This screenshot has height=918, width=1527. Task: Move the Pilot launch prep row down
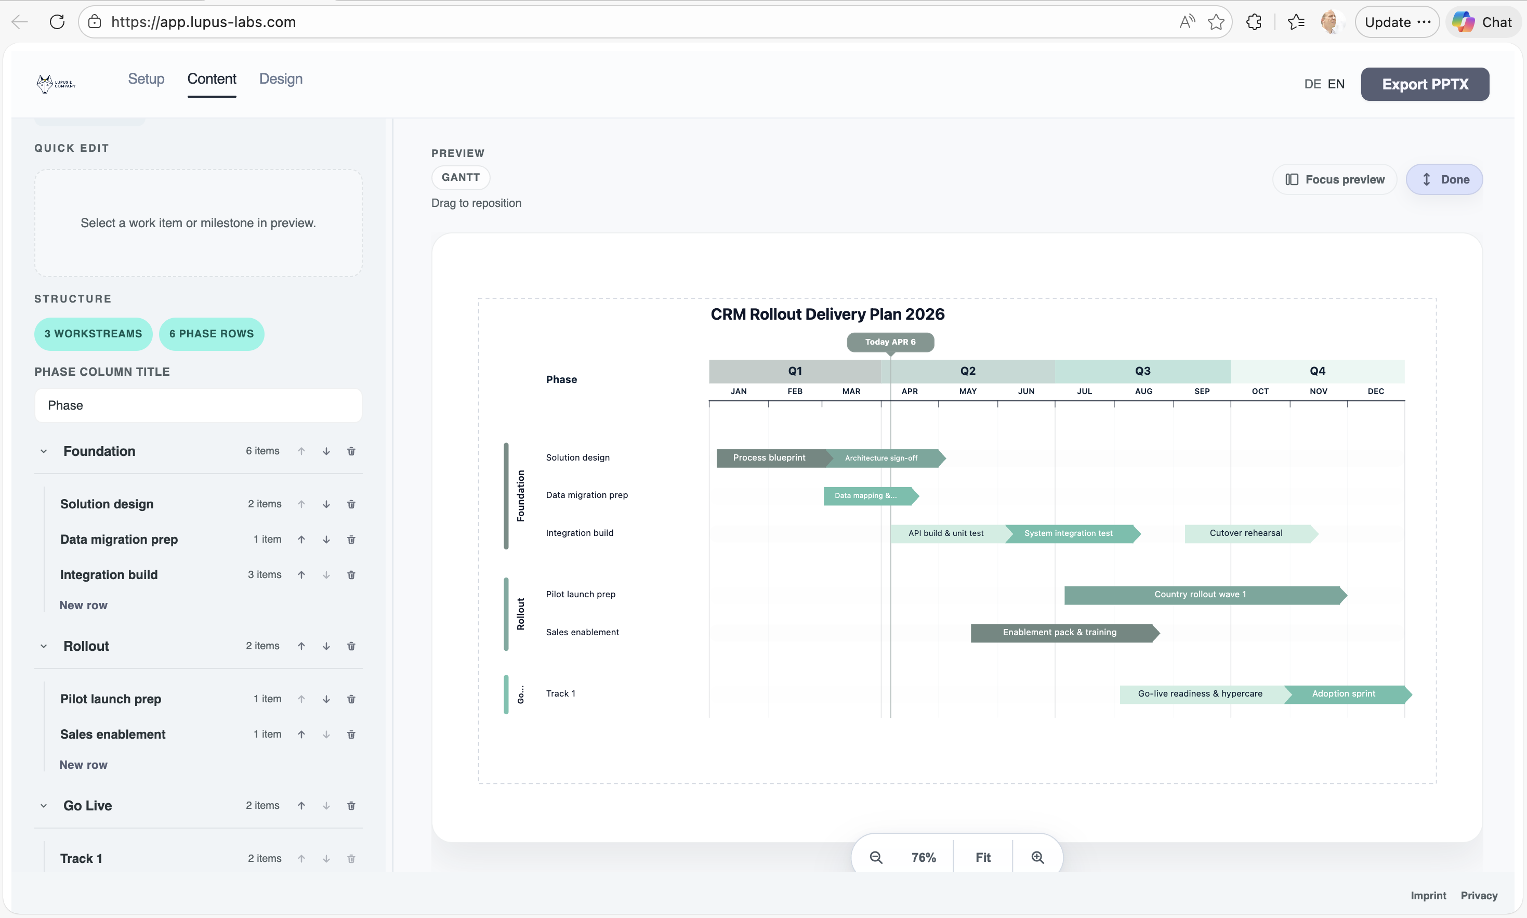coord(326,699)
